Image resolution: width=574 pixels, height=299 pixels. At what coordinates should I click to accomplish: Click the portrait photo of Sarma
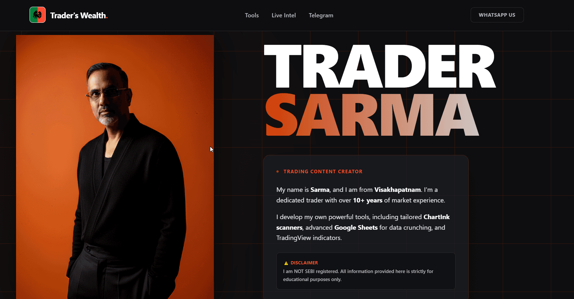(115, 167)
